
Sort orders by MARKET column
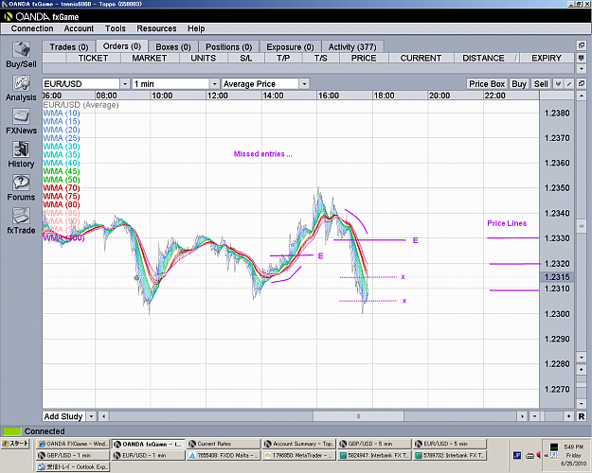click(149, 58)
